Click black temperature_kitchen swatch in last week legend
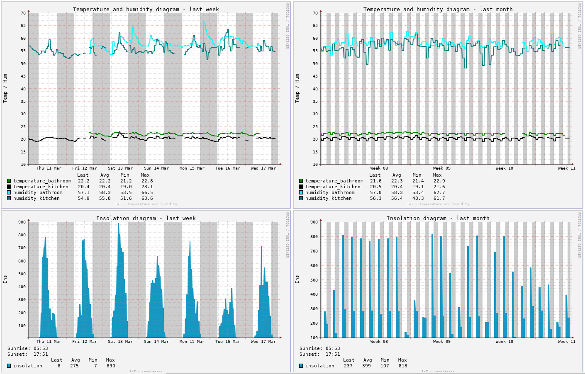Screen dimensions: 585x374 9,187
